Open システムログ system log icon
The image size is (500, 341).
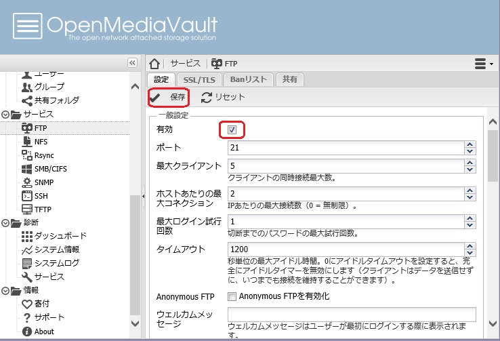coord(27,263)
